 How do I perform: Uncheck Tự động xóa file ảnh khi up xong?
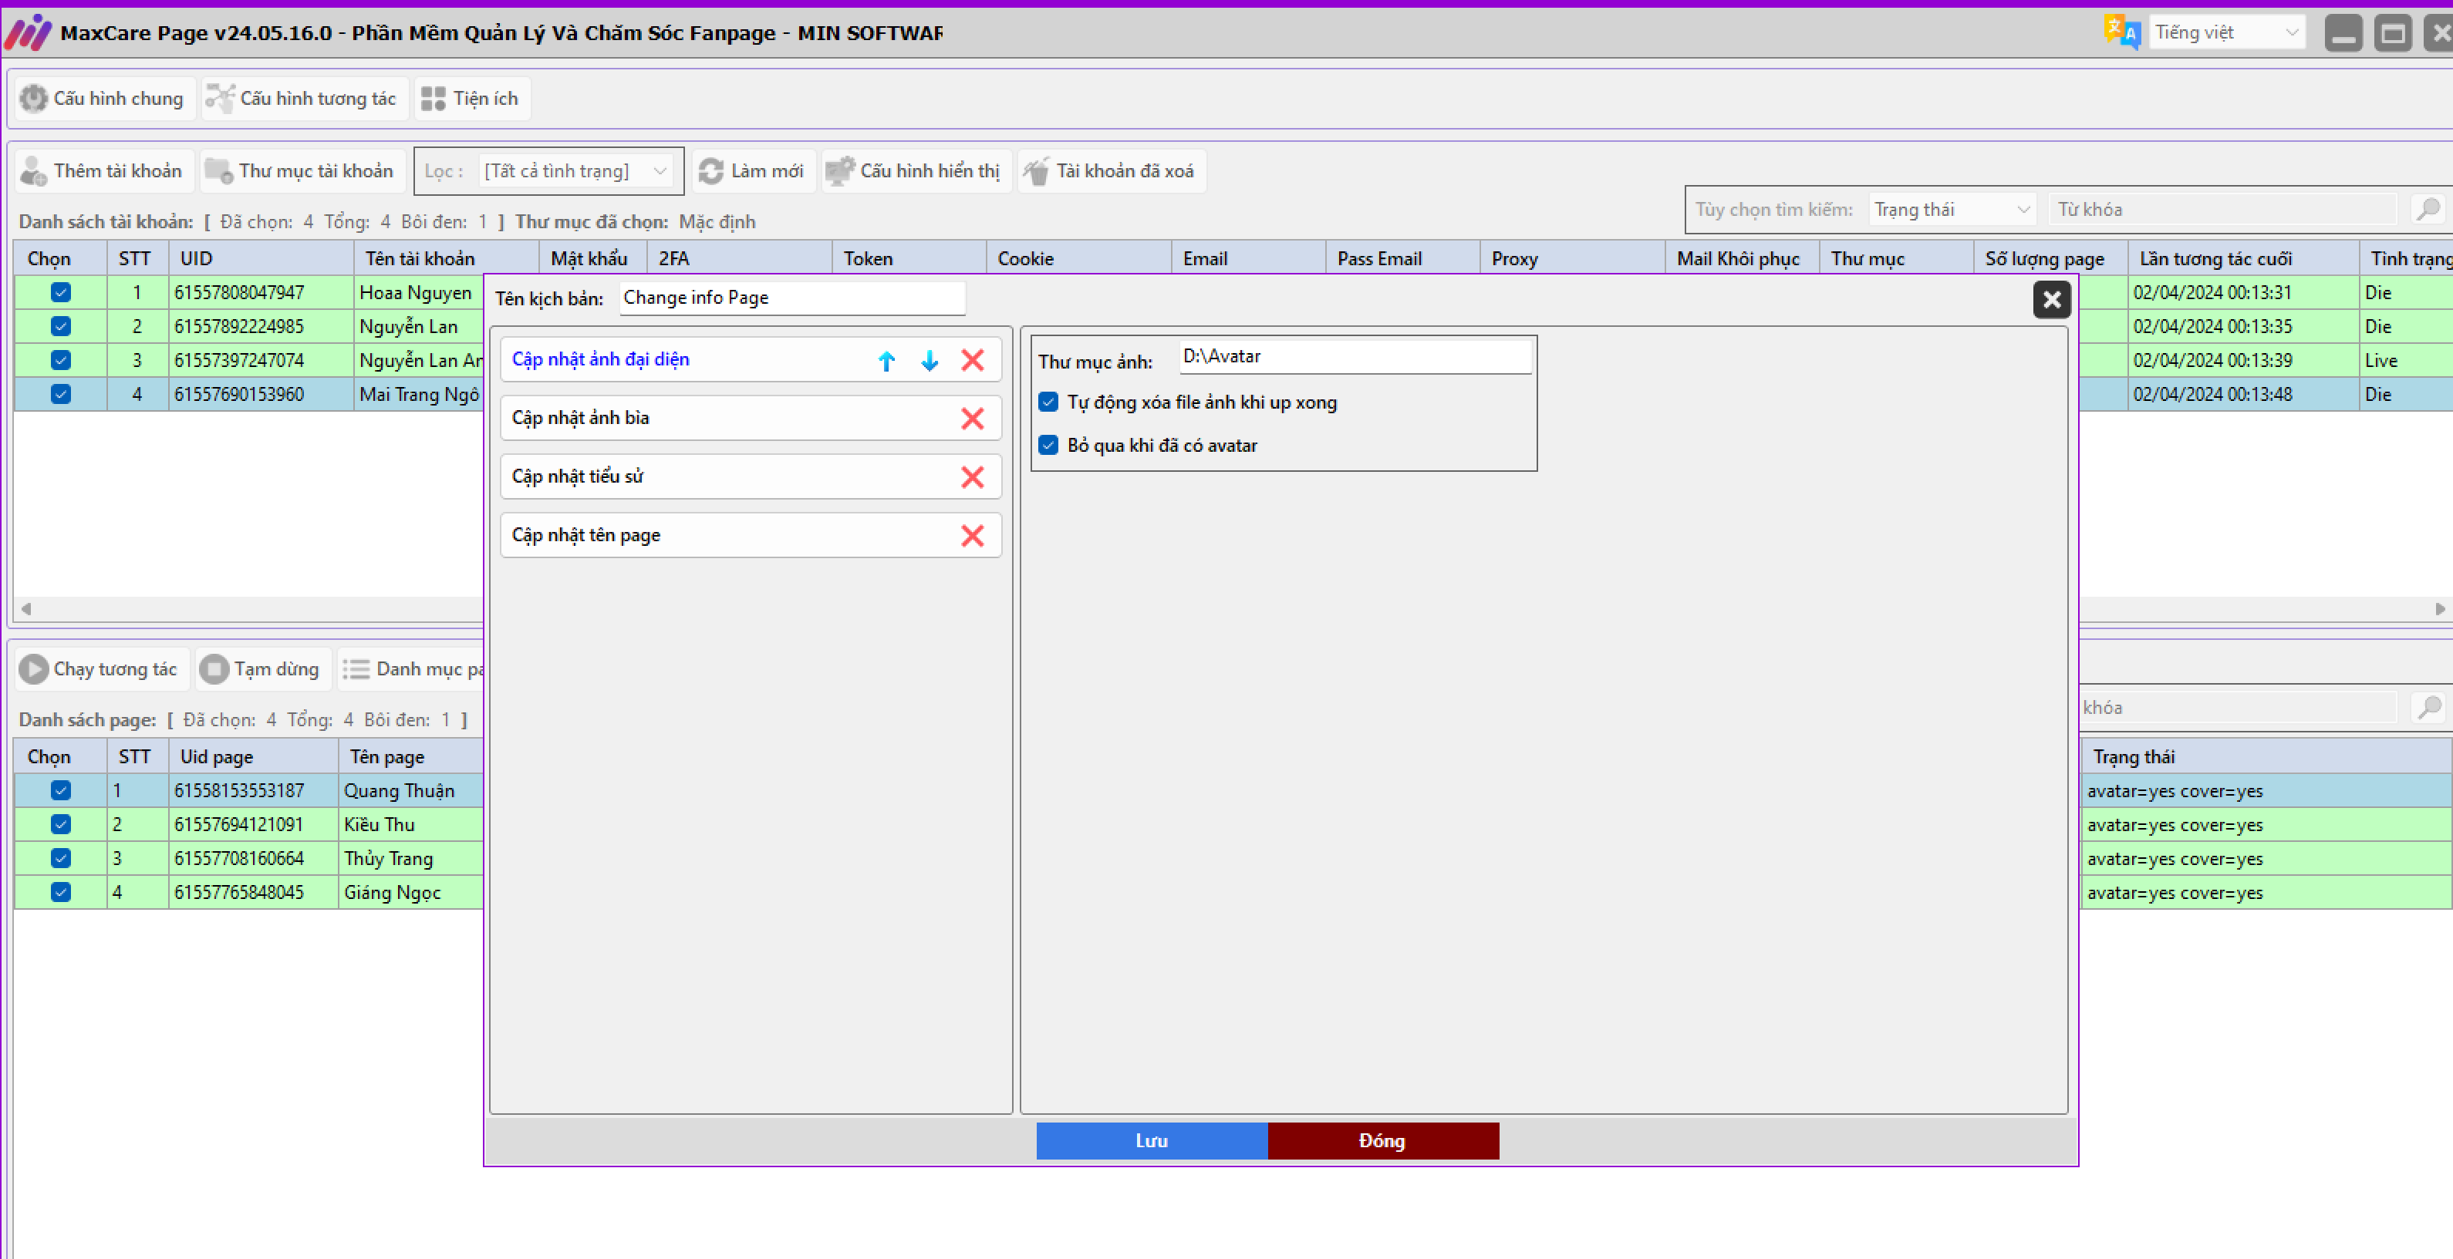[x=1048, y=402]
